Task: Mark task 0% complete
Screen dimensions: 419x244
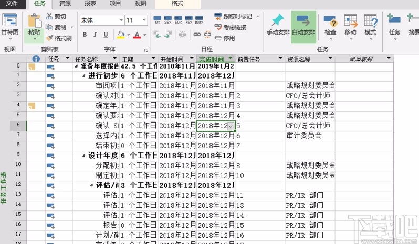Action: coord(158,20)
